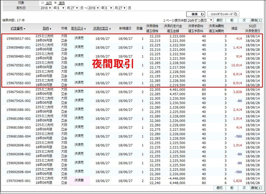Click contract number 159692698-002
Image resolution: width=266 pixels, height=194 pixels.
tap(18, 154)
